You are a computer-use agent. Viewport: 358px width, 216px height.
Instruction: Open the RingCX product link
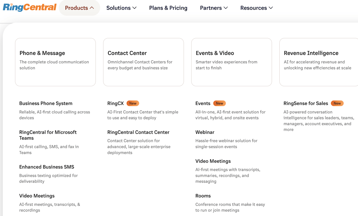[115, 103]
